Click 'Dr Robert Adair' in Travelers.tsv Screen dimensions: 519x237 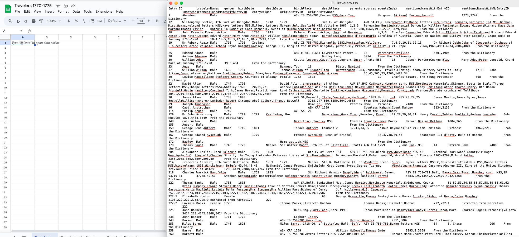[195, 43]
